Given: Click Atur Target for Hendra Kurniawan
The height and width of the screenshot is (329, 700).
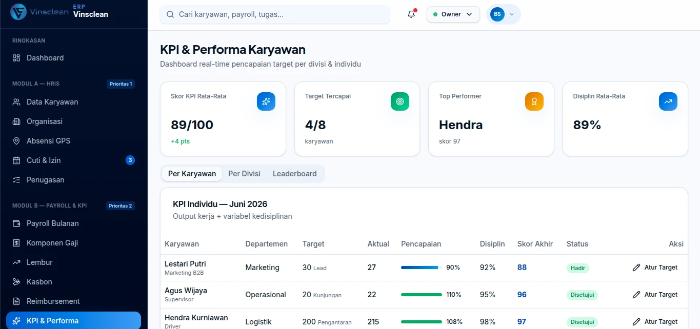Looking at the screenshot, I should click(x=655, y=322).
